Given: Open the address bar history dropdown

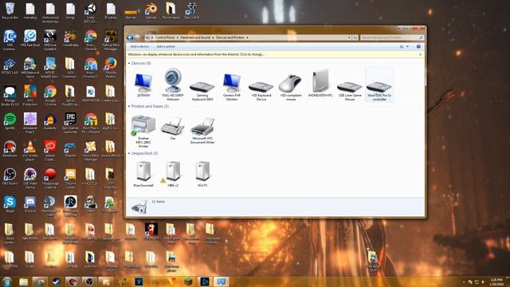Looking at the screenshot, I should click(349, 37).
